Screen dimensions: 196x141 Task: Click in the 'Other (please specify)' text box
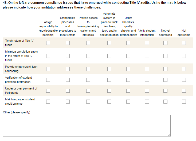tap(87, 126)
